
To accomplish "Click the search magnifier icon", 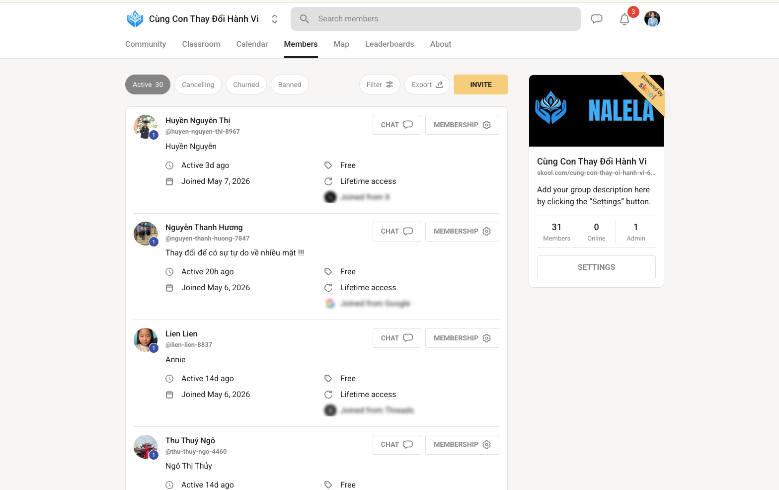I will 305,19.
